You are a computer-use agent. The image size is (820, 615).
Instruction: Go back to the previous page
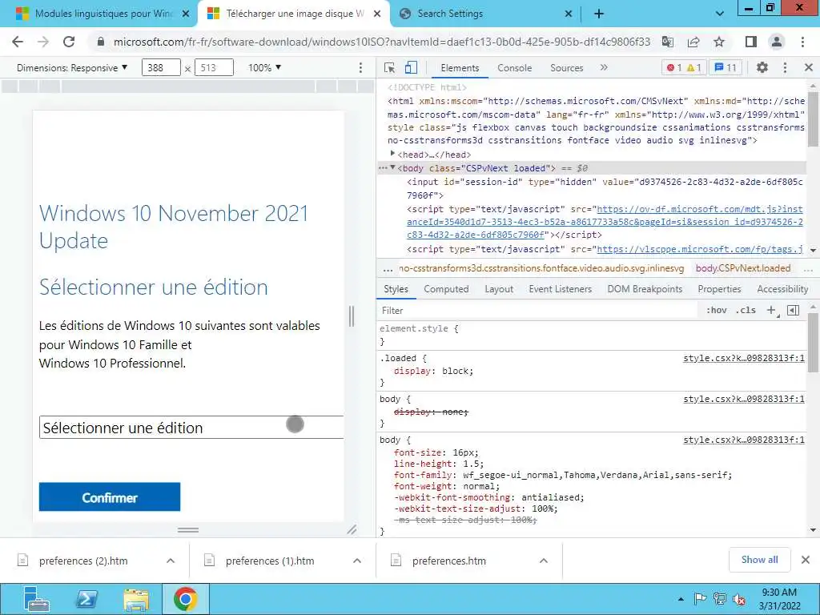(18, 42)
